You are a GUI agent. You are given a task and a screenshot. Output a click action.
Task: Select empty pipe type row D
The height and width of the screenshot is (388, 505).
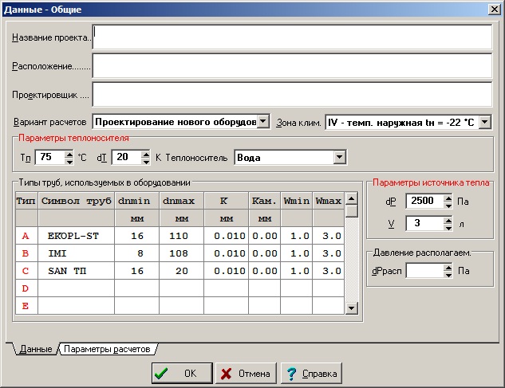coord(26,288)
